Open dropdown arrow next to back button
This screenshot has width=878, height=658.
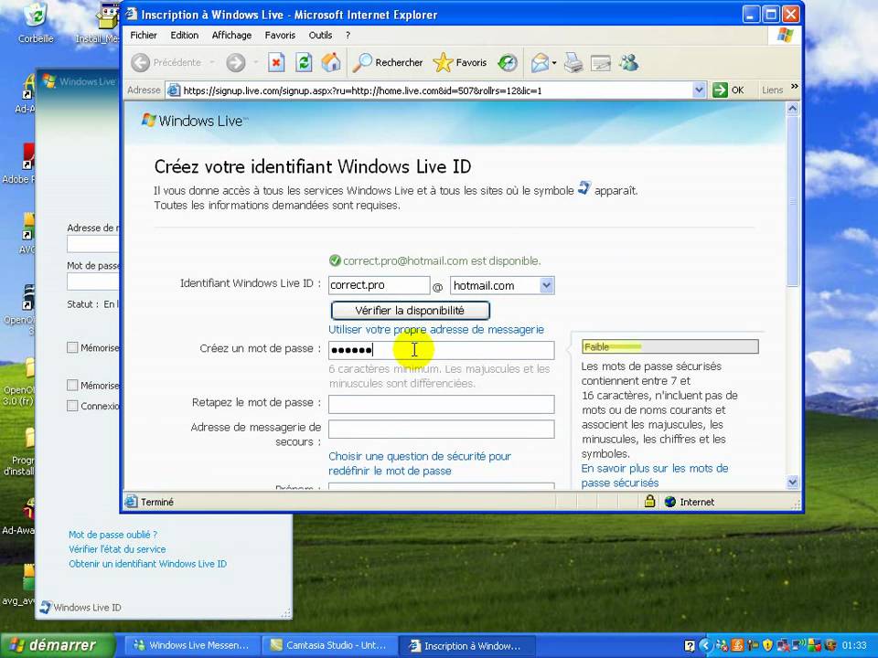212,63
